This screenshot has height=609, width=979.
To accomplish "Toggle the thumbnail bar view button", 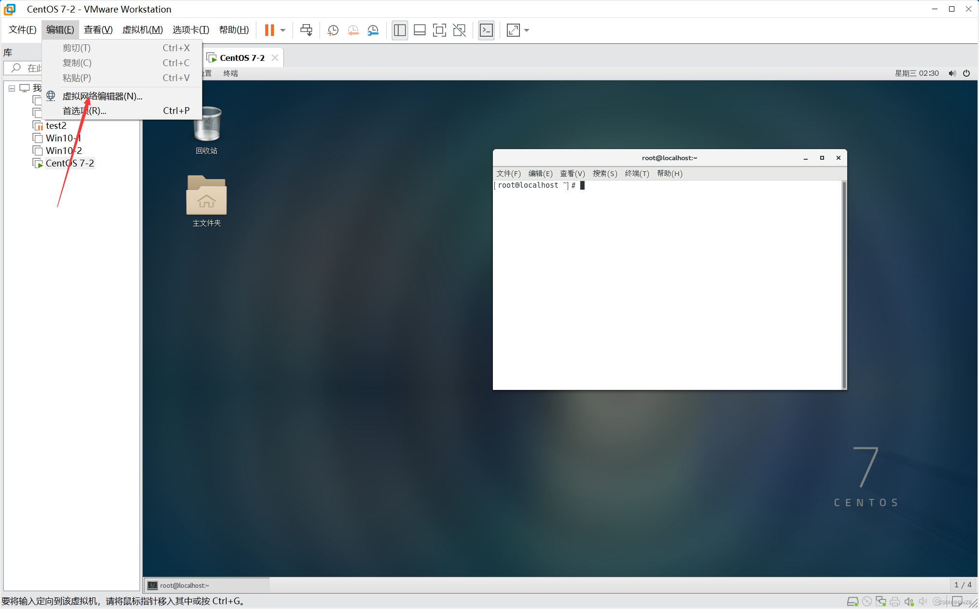I will point(420,30).
